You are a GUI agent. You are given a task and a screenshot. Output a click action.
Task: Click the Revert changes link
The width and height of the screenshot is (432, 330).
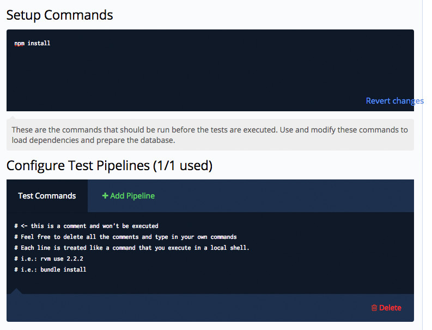(394, 101)
